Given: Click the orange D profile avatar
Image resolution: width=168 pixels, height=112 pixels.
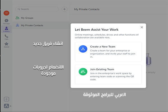Looking at the screenshot, I should coord(6,13).
